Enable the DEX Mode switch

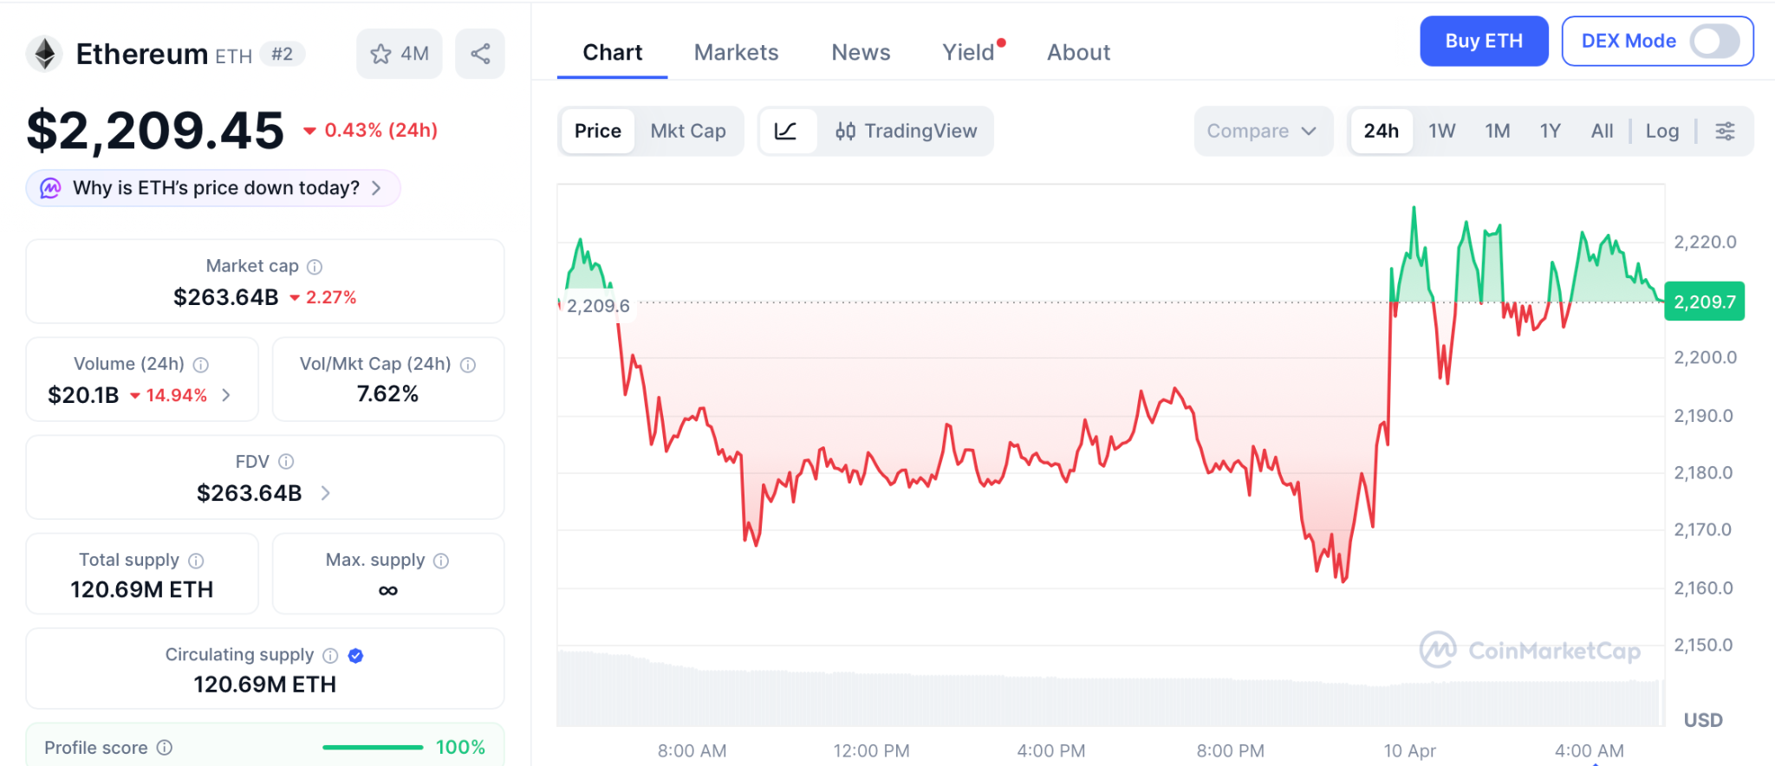1714,41
